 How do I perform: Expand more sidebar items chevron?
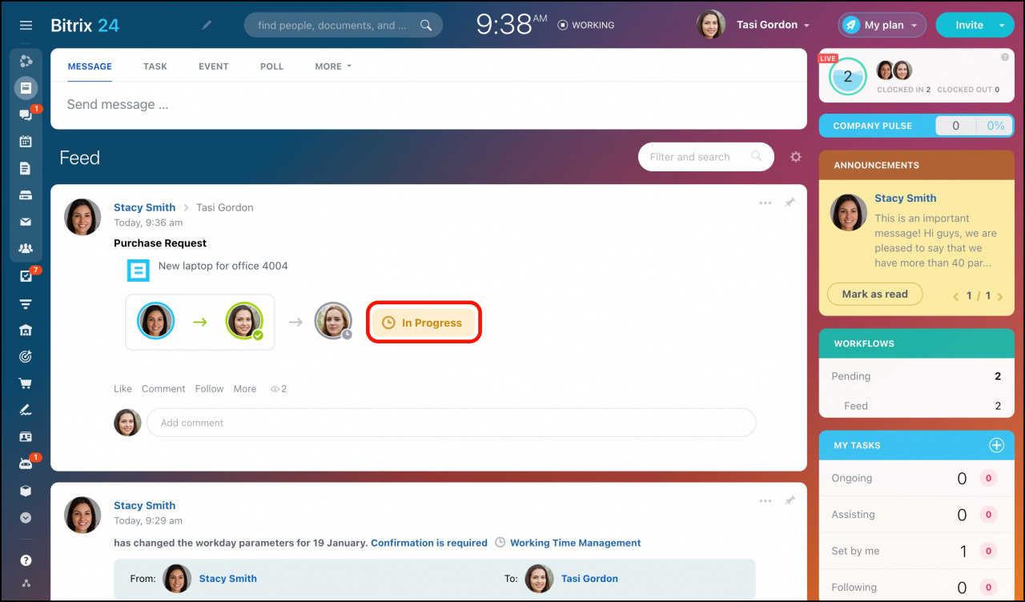[x=26, y=518]
